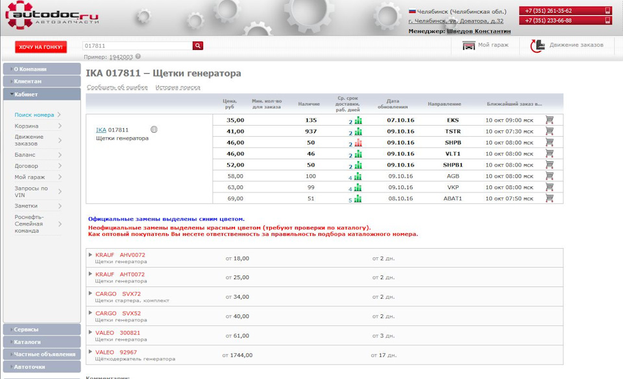Add VKP 63,00 offer to cart

[x=550, y=187]
